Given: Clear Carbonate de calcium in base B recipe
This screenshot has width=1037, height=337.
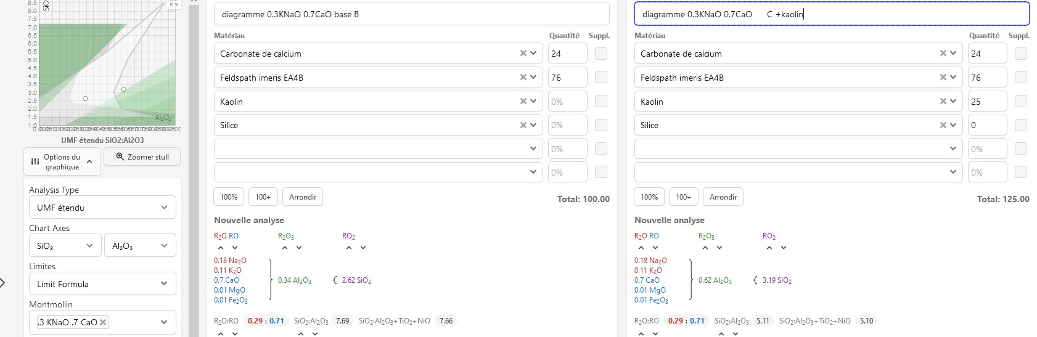Looking at the screenshot, I should tap(523, 54).
